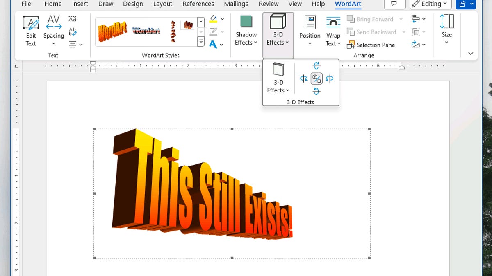
Task: Click the Share button icon
Action: 463,4
